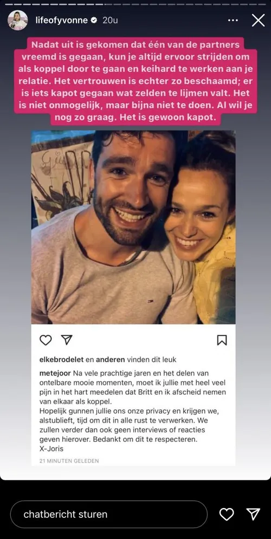This screenshot has height=539, width=271.
Task: Tap the '20u' story time label
Action: coord(110,20)
